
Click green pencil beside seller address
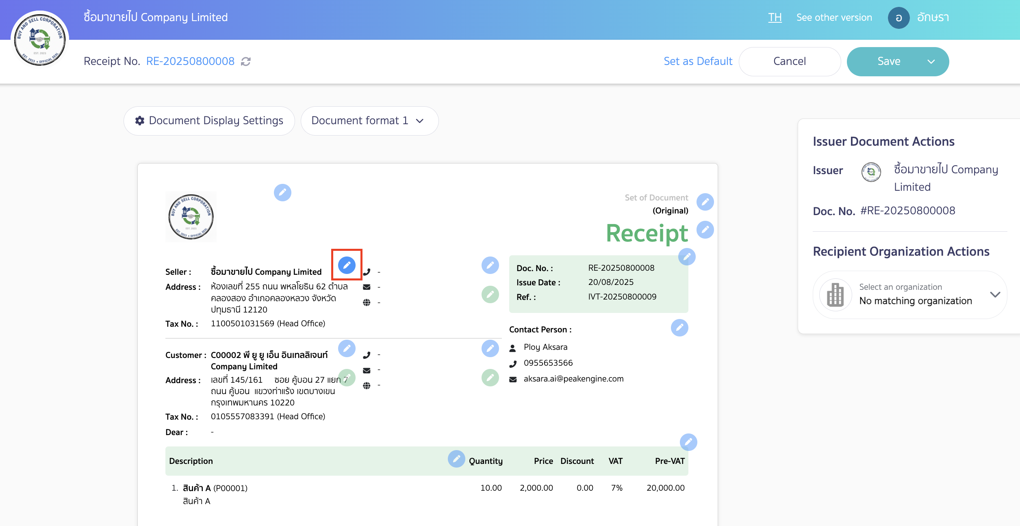tap(490, 294)
